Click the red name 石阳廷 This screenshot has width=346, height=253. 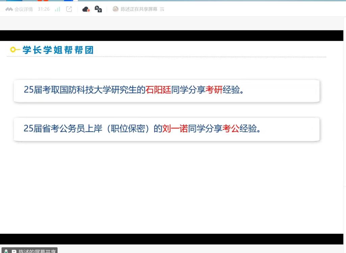point(158,90)
